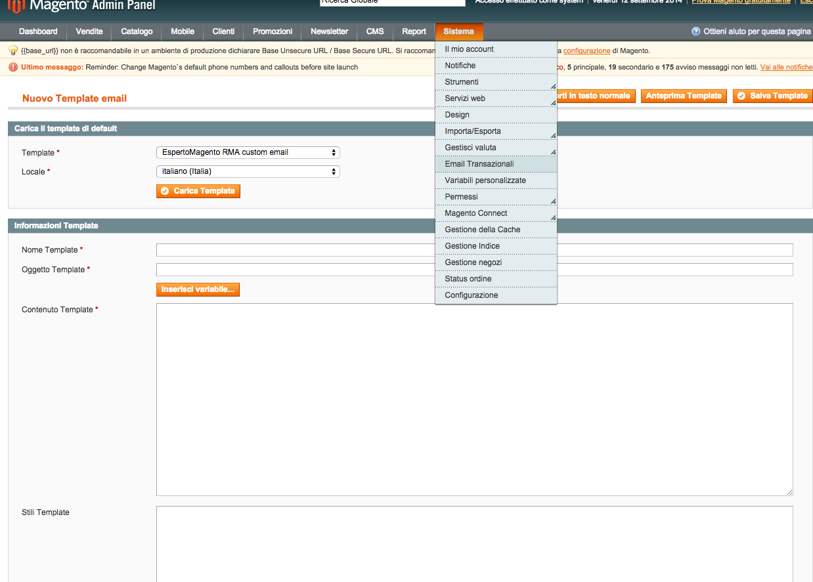Image resolution: width=813 pixels, height=582 pixels.
Task: Click inside the Contenuto Template textarea
Action: (474, 400)
